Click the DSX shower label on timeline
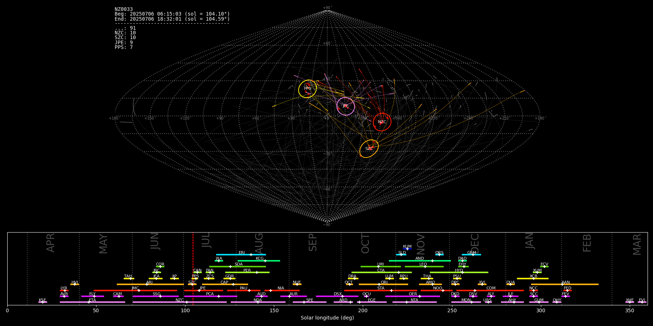653x326 pixels. [338, 294]
